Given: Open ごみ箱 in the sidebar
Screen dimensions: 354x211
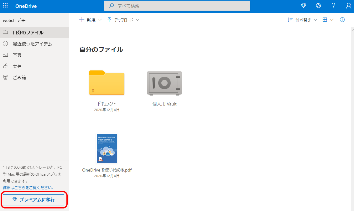Looking at the screenshot, I should (34, 78).
